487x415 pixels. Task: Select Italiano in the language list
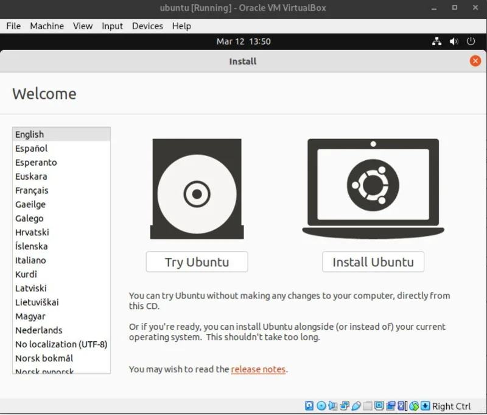pos(61,260)
